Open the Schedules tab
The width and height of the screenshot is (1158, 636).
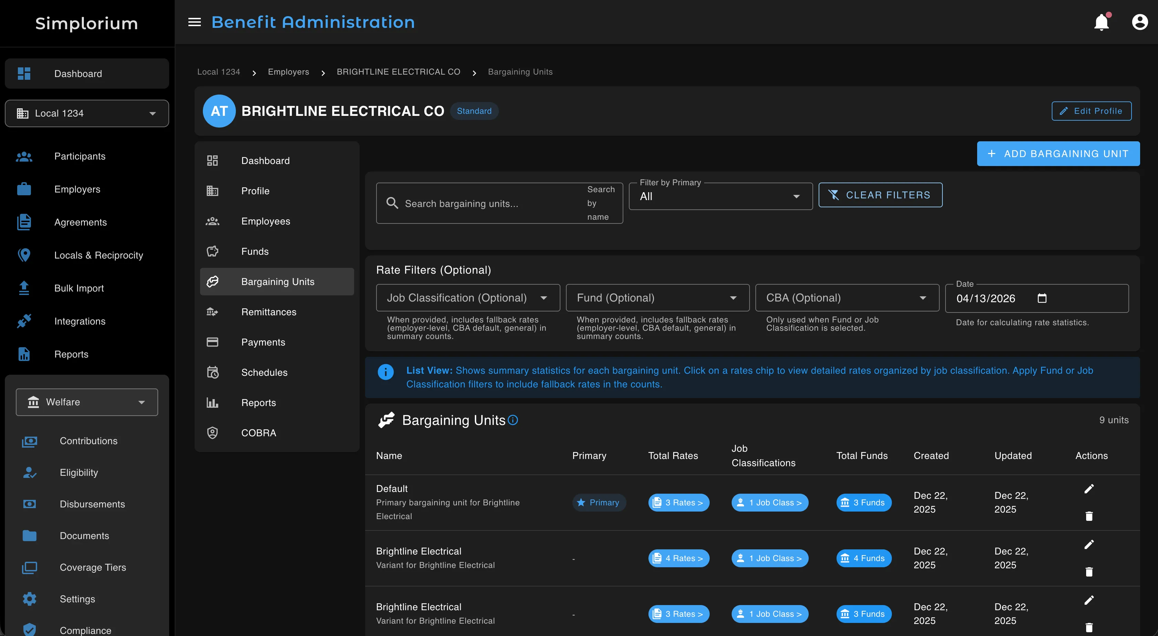tap(264, 372)
